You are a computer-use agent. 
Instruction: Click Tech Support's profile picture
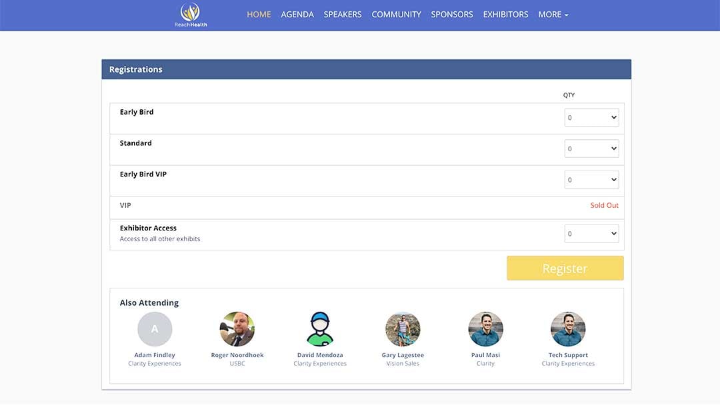tap(568, 328)
